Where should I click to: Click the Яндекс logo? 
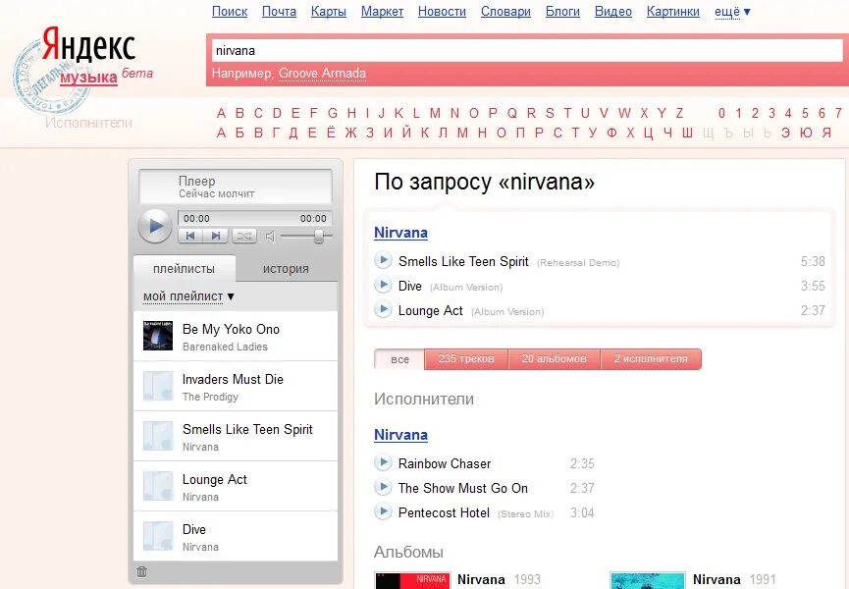click(88, 45)
